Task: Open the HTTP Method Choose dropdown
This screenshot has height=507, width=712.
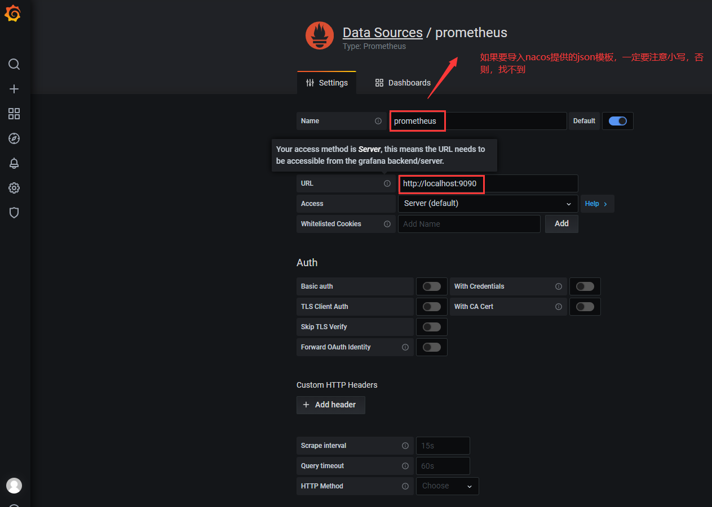Action: pos(448,486)
